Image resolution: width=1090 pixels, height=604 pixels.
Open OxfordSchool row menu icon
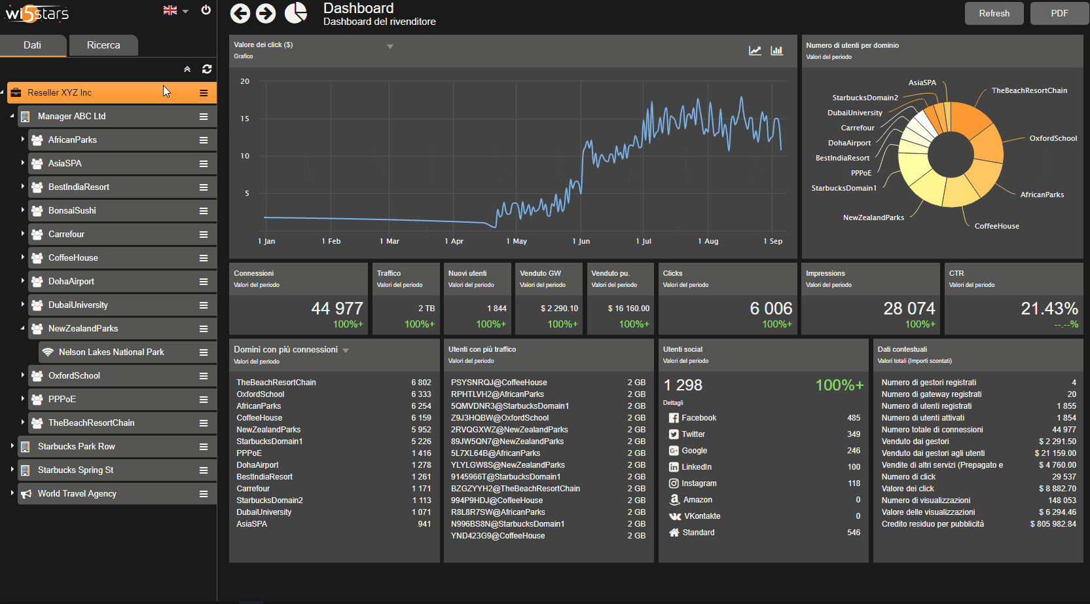coord(204,376)
